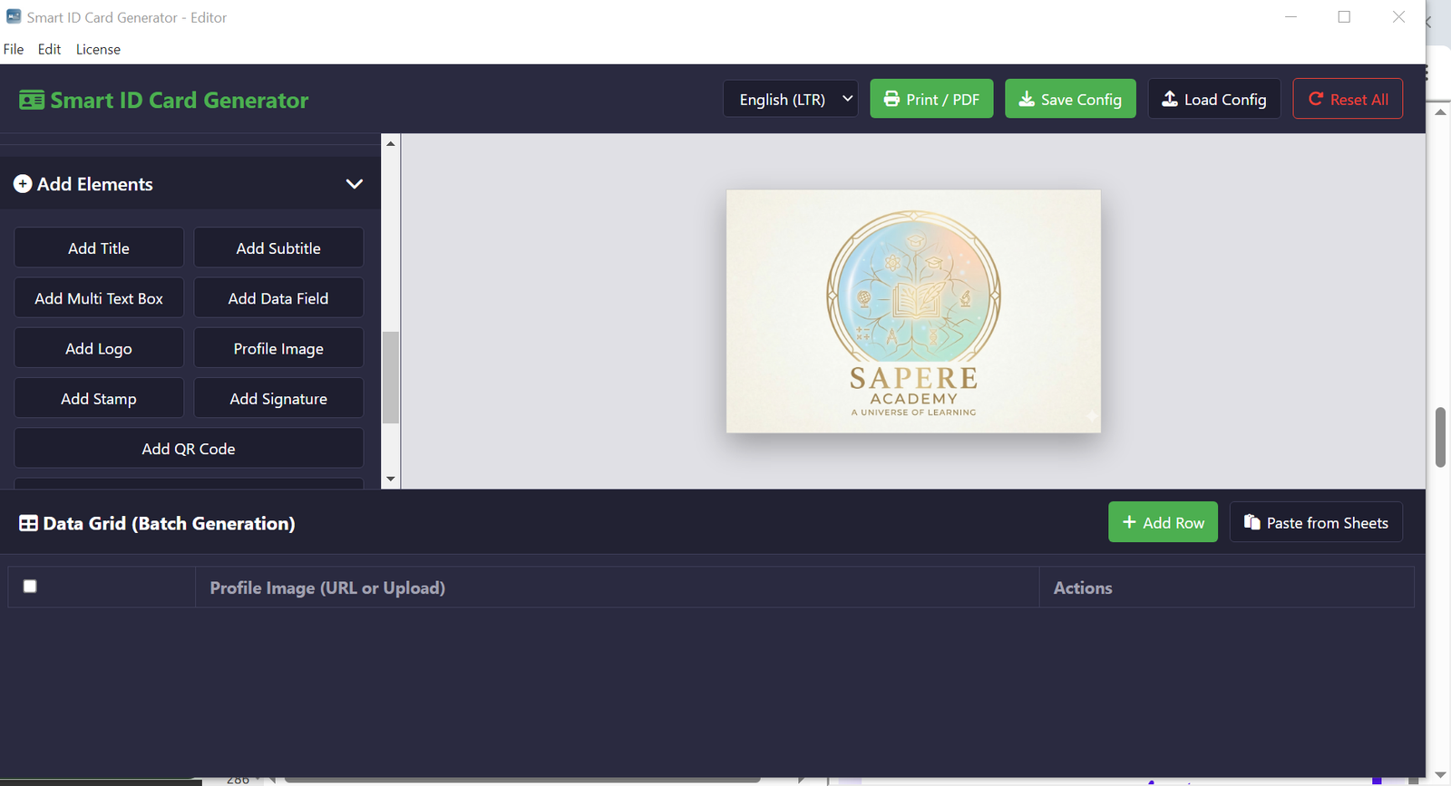This screenshot has width=1451, height=786.
Task: Click the Smart ID Card Generator logo icon
Action: pos(32,100)
